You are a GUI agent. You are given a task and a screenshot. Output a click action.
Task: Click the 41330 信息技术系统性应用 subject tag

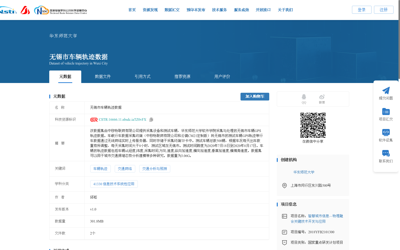tap(114, 184)
